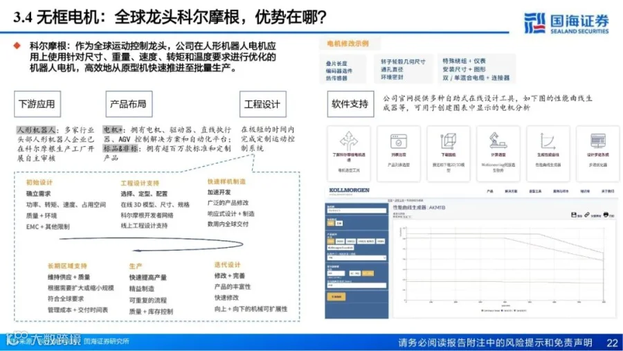Click the Sealand Securities logo

click(566, 23)
